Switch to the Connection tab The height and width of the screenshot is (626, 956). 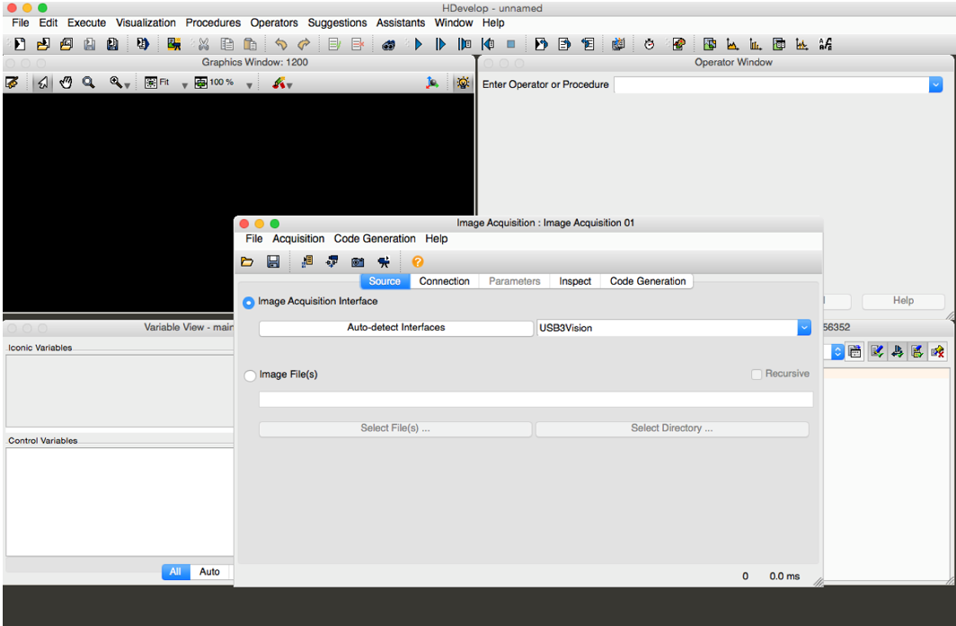point(445,281)
